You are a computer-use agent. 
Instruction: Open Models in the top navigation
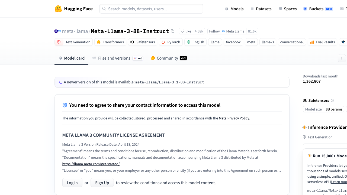point(234,9)
